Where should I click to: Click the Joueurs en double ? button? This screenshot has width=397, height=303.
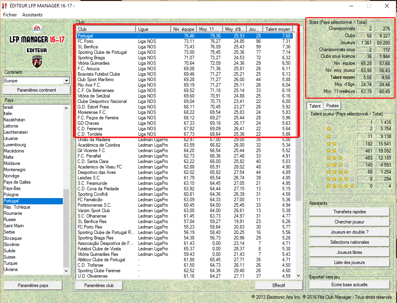tap(349, 232)
